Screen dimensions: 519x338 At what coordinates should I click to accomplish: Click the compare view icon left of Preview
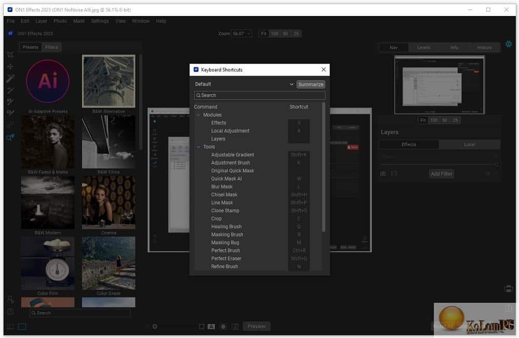[x=235, y=327]
